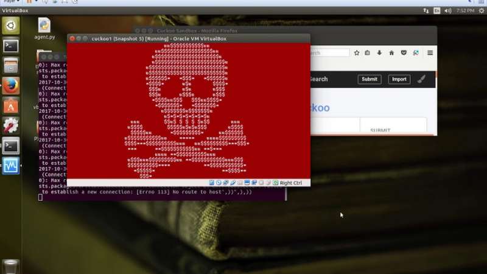The width and height of the screenshot is (487, 274).
Task: Open System Settings from the dock
Action: [10, 126]
